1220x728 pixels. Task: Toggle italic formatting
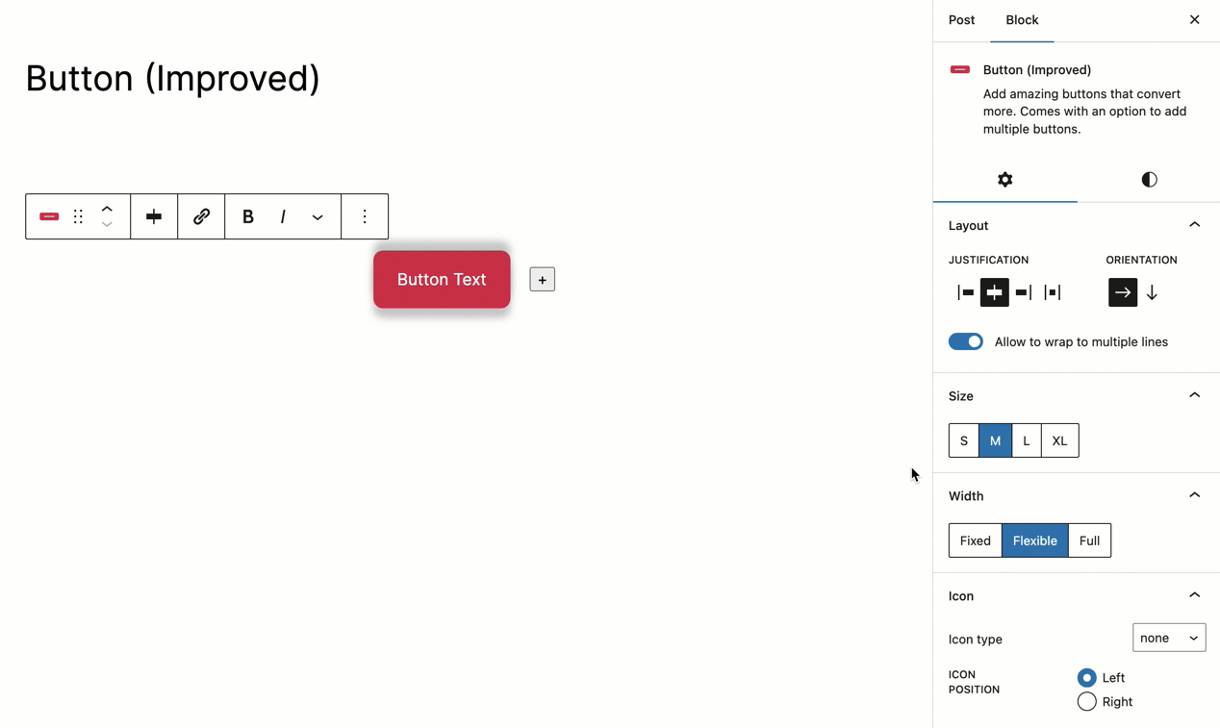click(283, 216)
